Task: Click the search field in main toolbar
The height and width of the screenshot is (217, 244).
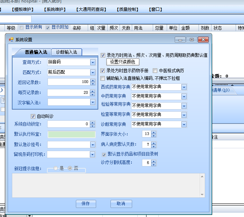Action: 16,19
